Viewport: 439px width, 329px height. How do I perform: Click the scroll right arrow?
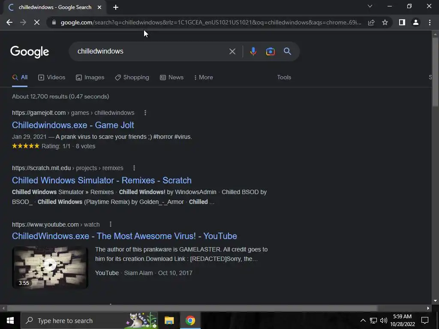(428, 308)
